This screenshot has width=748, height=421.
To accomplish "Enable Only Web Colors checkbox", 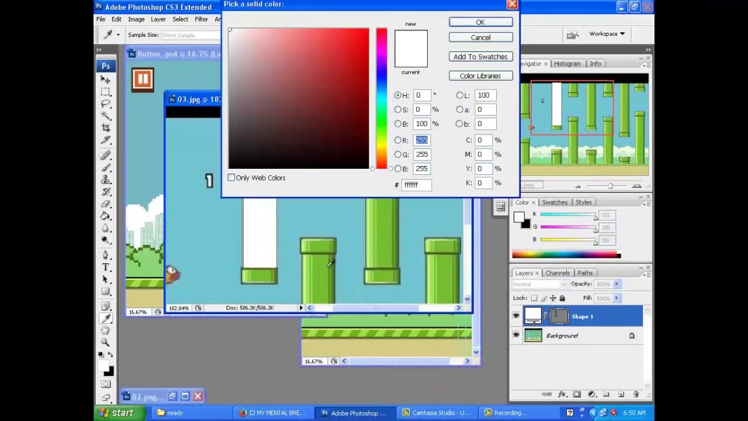I will 231,178.
